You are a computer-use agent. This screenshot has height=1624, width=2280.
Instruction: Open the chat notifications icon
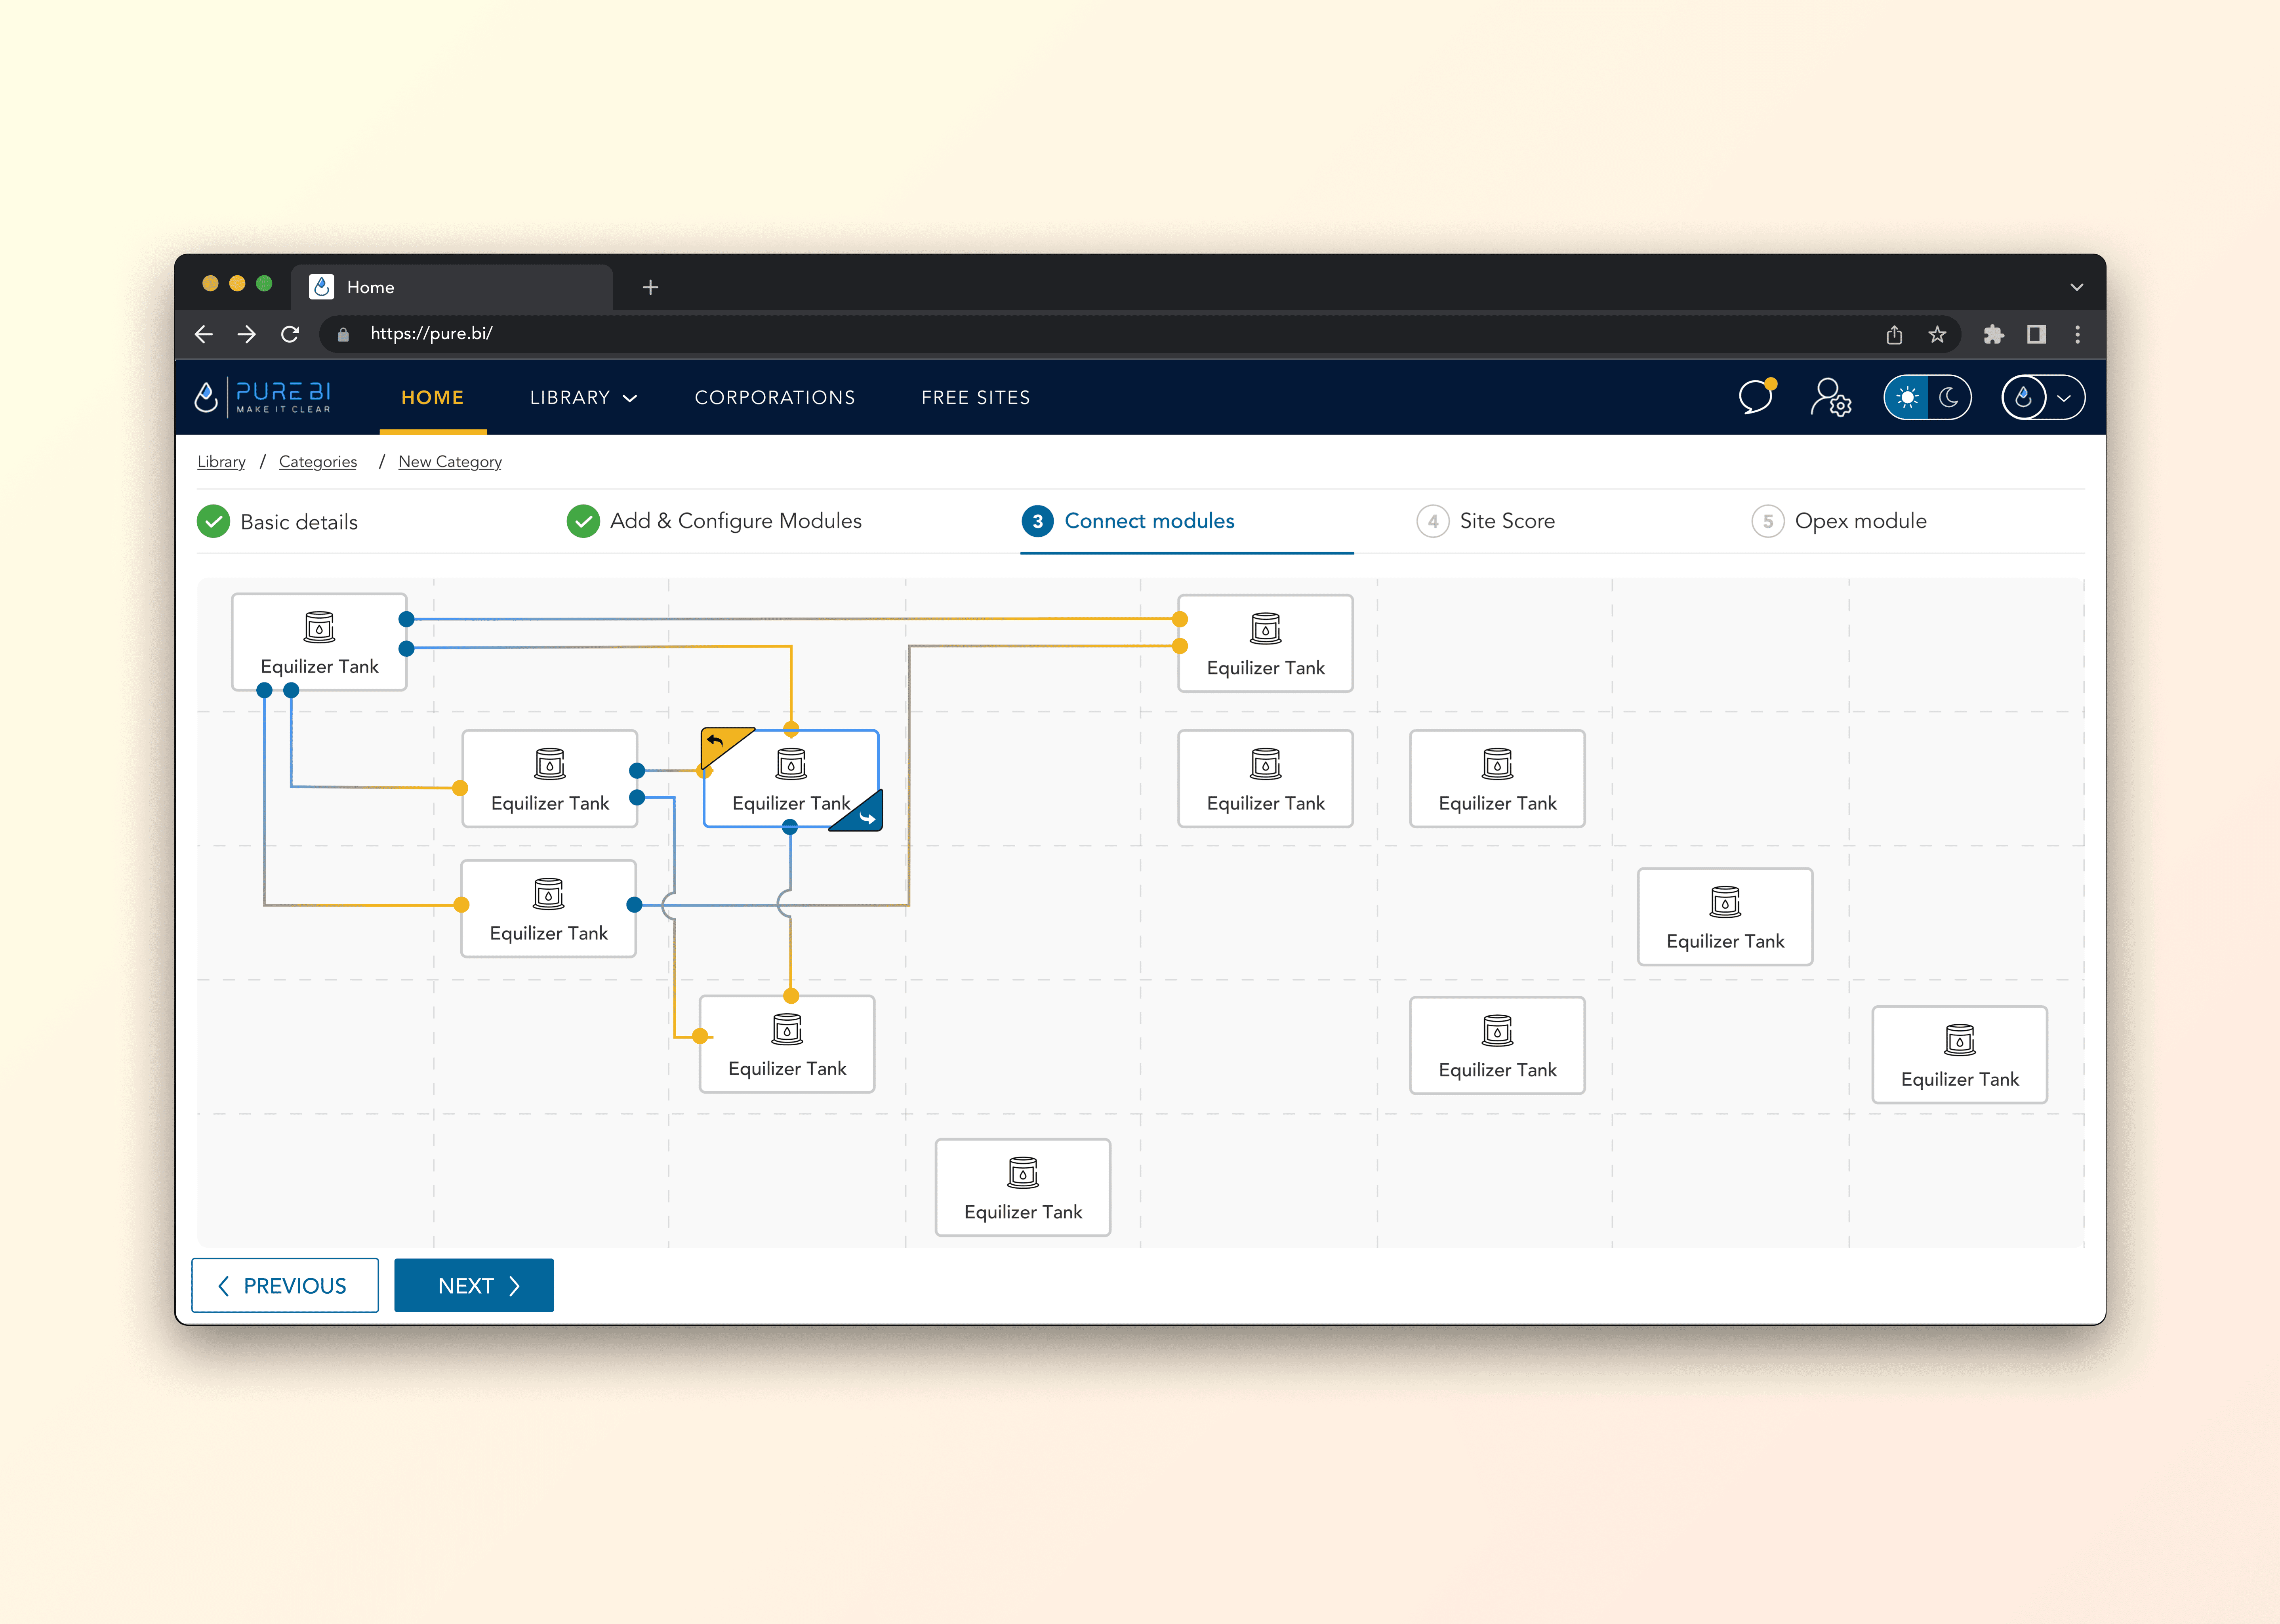click(x=1755, y=397)
